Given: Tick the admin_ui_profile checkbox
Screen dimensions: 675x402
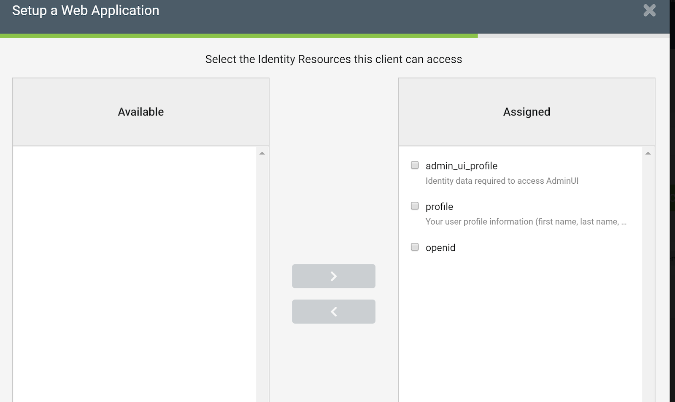Looking at the screenshot, I should click(415, 165).
